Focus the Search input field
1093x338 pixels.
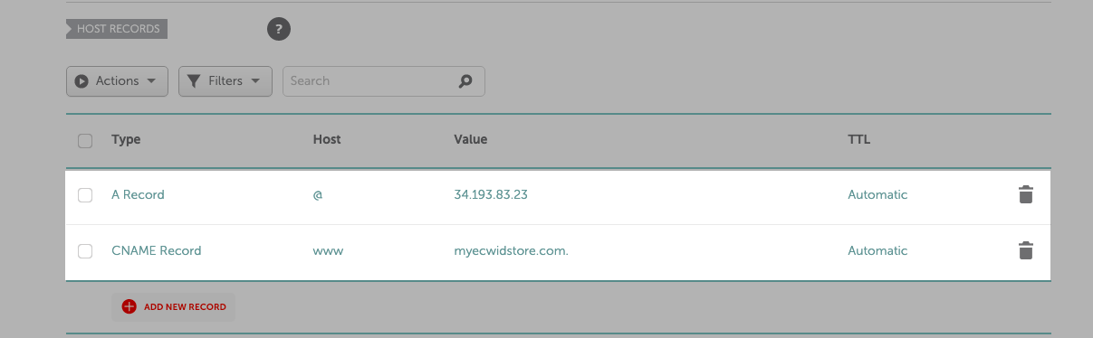384,80
